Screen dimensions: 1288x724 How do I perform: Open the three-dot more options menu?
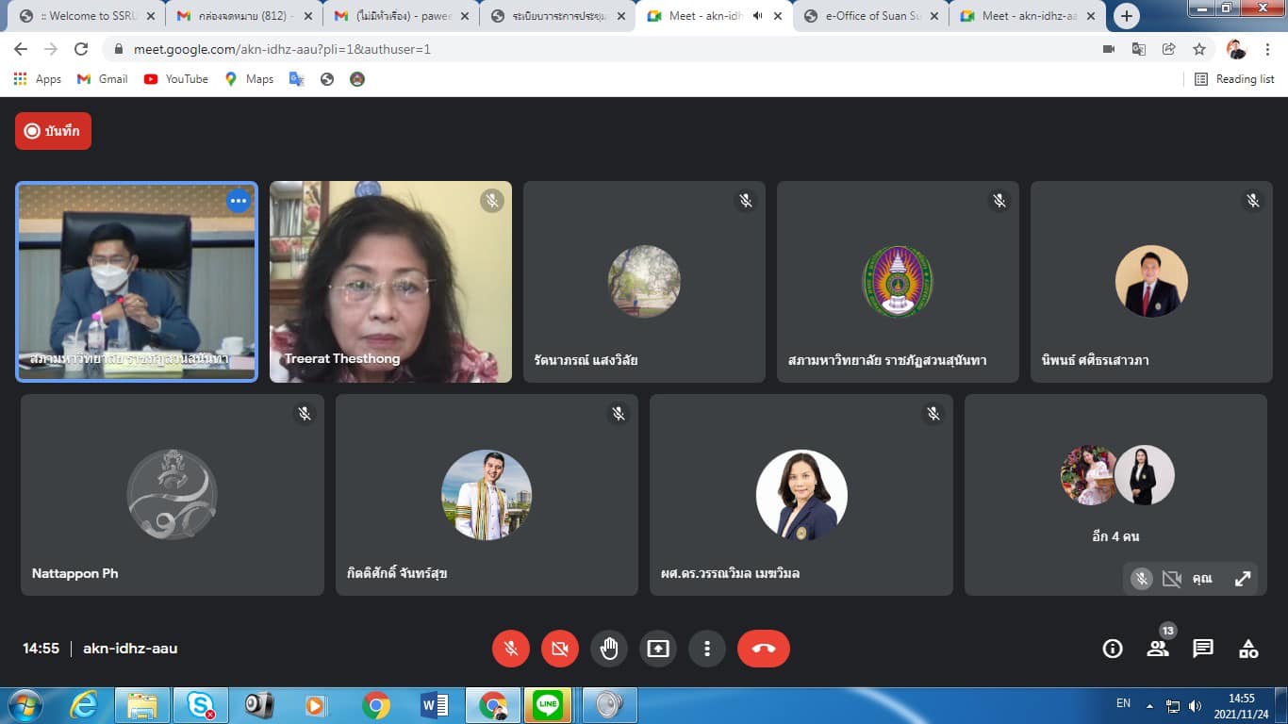click(707, 649)
